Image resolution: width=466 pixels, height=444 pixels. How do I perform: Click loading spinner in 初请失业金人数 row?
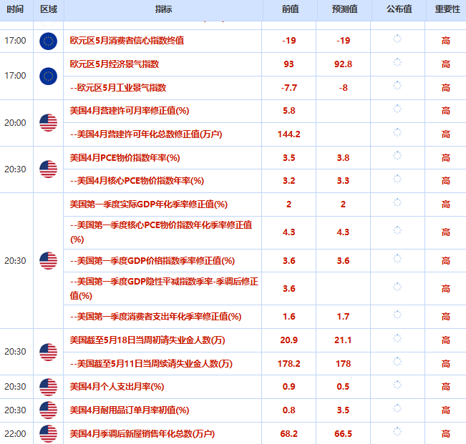pos(397,338)
